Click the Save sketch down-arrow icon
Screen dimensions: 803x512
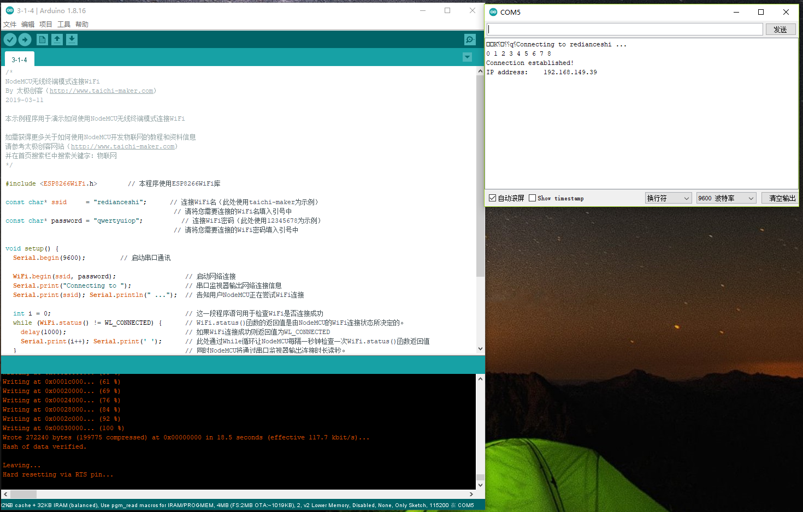coord(72,39)
